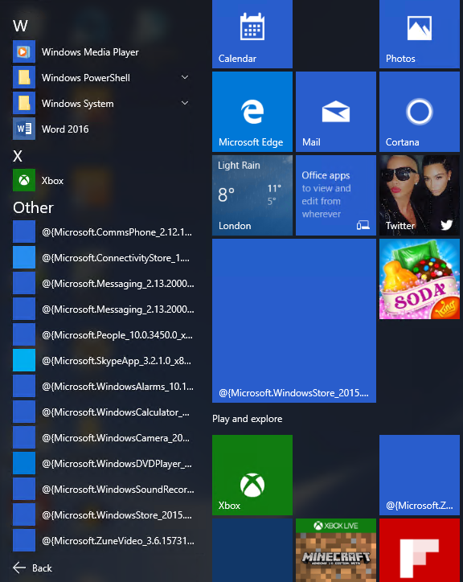Open the London weather tile
This screenshot has width=463, height=582.
(252, 195)
